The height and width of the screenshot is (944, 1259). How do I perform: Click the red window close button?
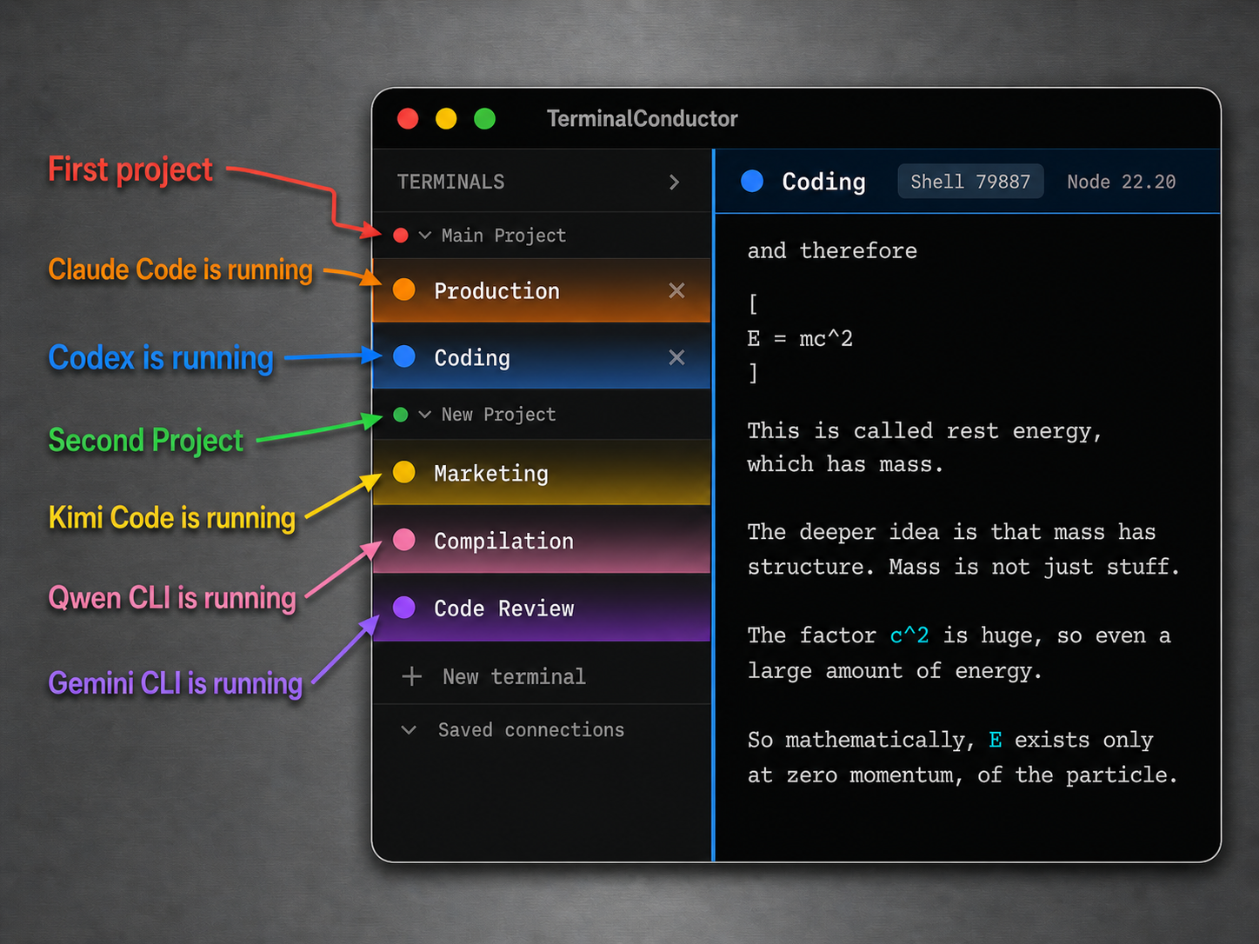(x=408, y=118)
